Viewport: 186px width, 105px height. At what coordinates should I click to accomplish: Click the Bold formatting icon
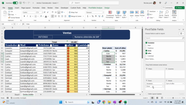(24, 16)
